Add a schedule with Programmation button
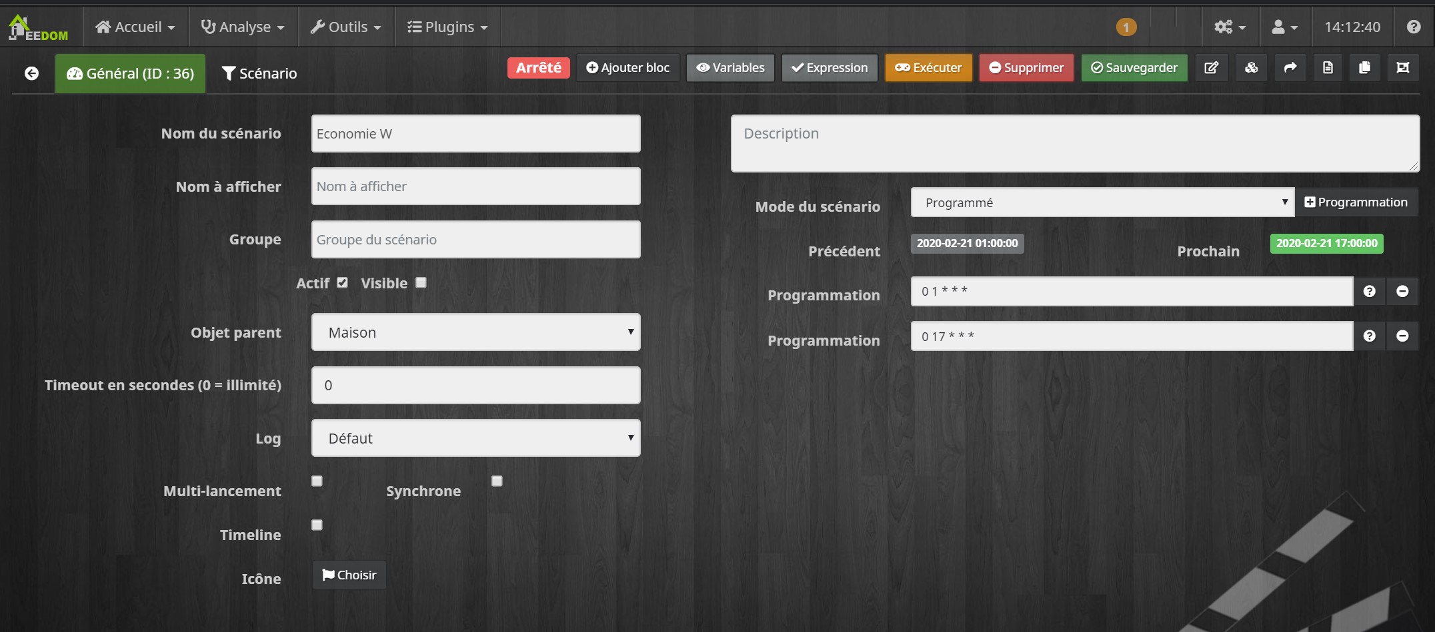Viewport: 1435px width, 632px height. point(1356,202)
